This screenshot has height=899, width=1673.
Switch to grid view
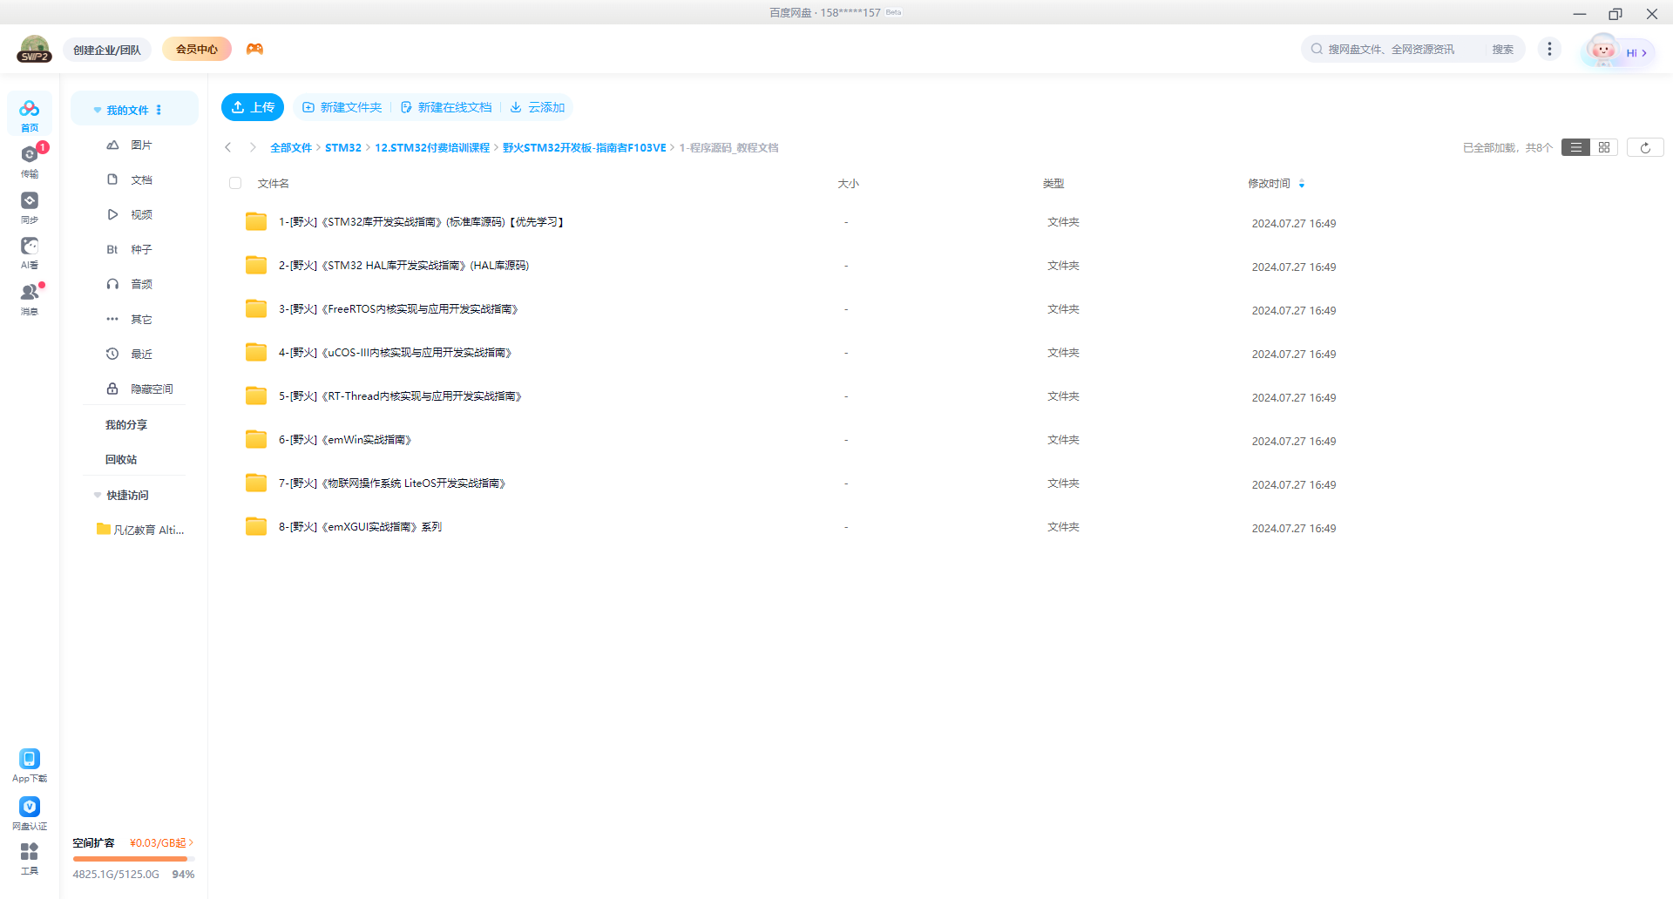(x=1604, y=147)
